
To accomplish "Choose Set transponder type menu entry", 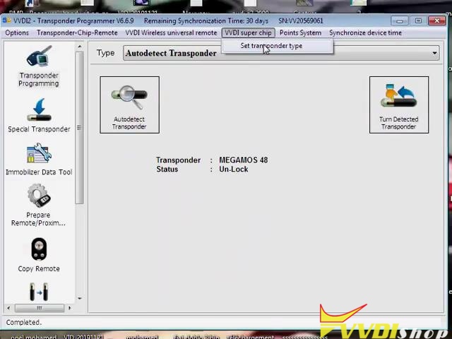I will pos(277,46).
